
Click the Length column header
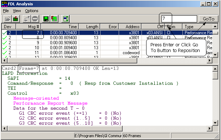(89, 27)
